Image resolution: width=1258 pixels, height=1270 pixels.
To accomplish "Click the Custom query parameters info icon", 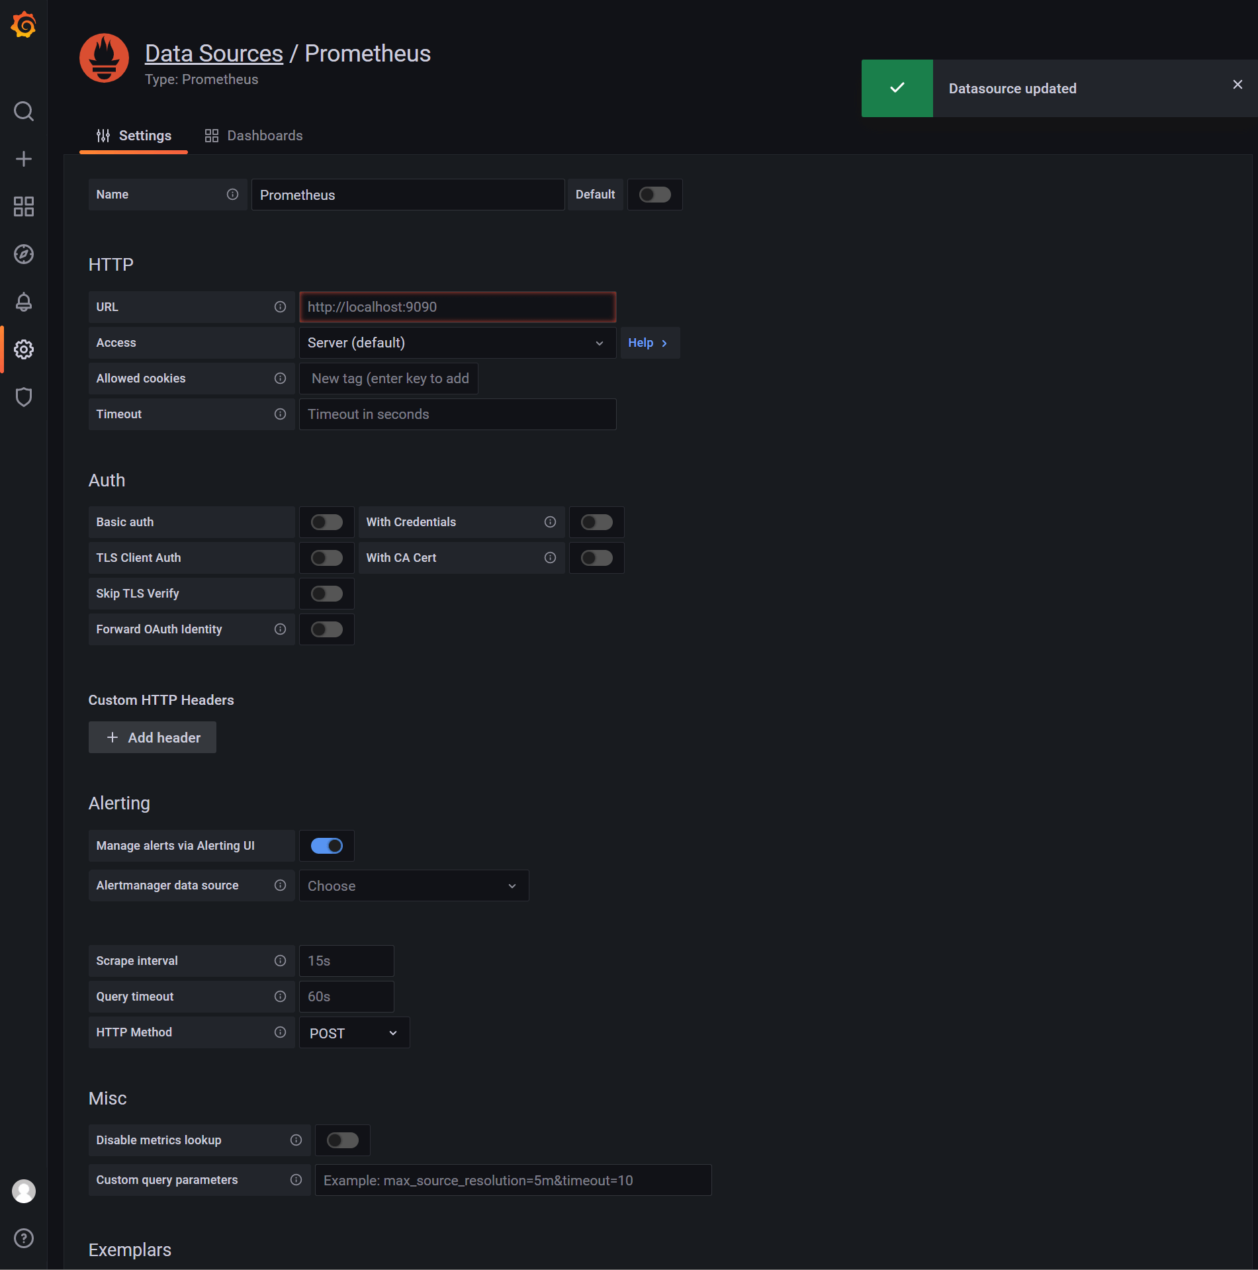I will point(296,1180).
